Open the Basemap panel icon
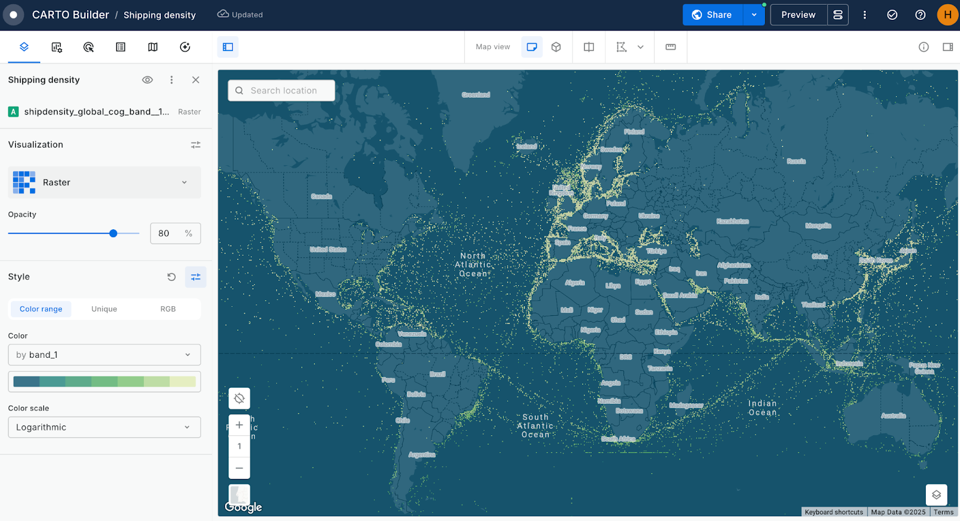The width and height of the screenshot is (960, 521). (153, 47)
